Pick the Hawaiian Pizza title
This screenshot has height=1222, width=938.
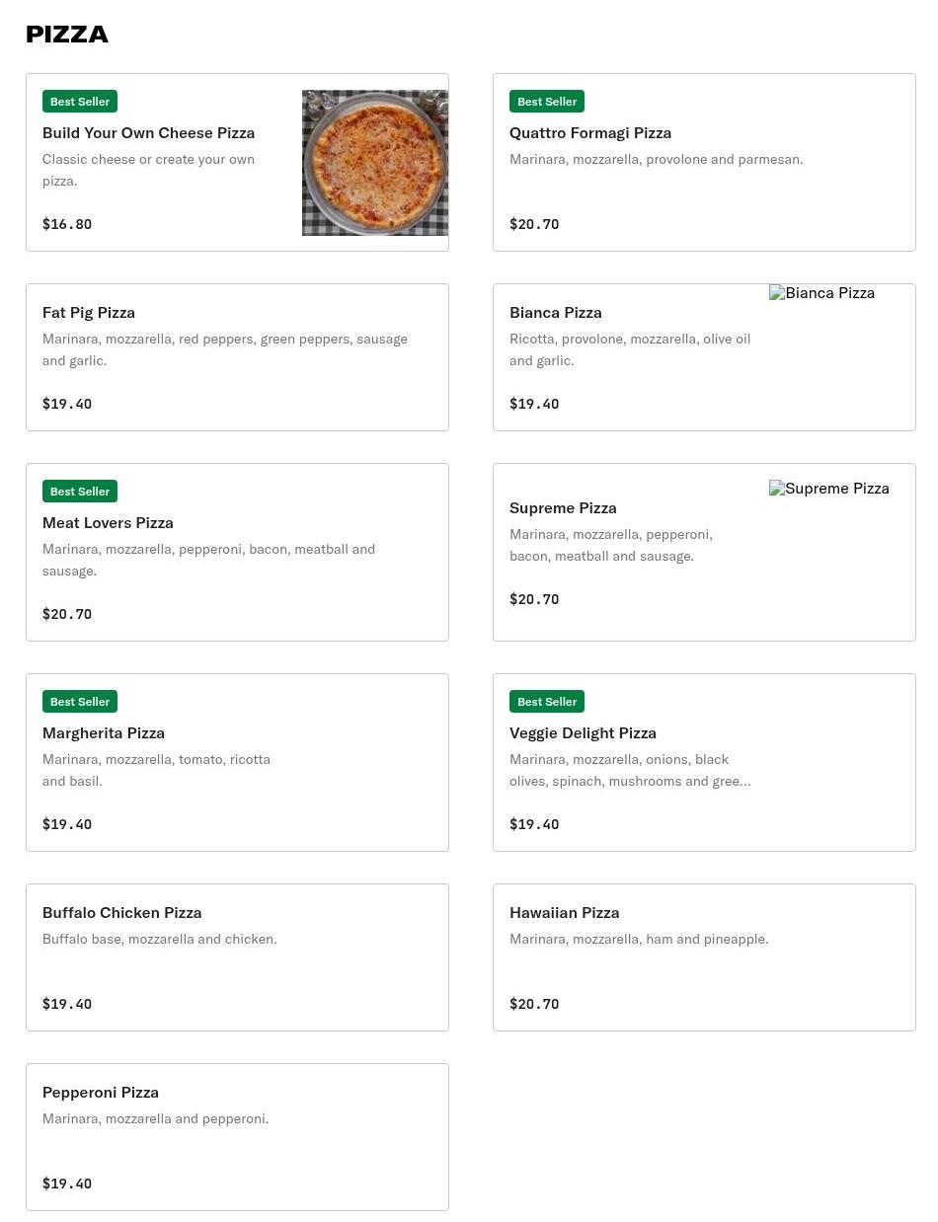[x=564, y=912]
